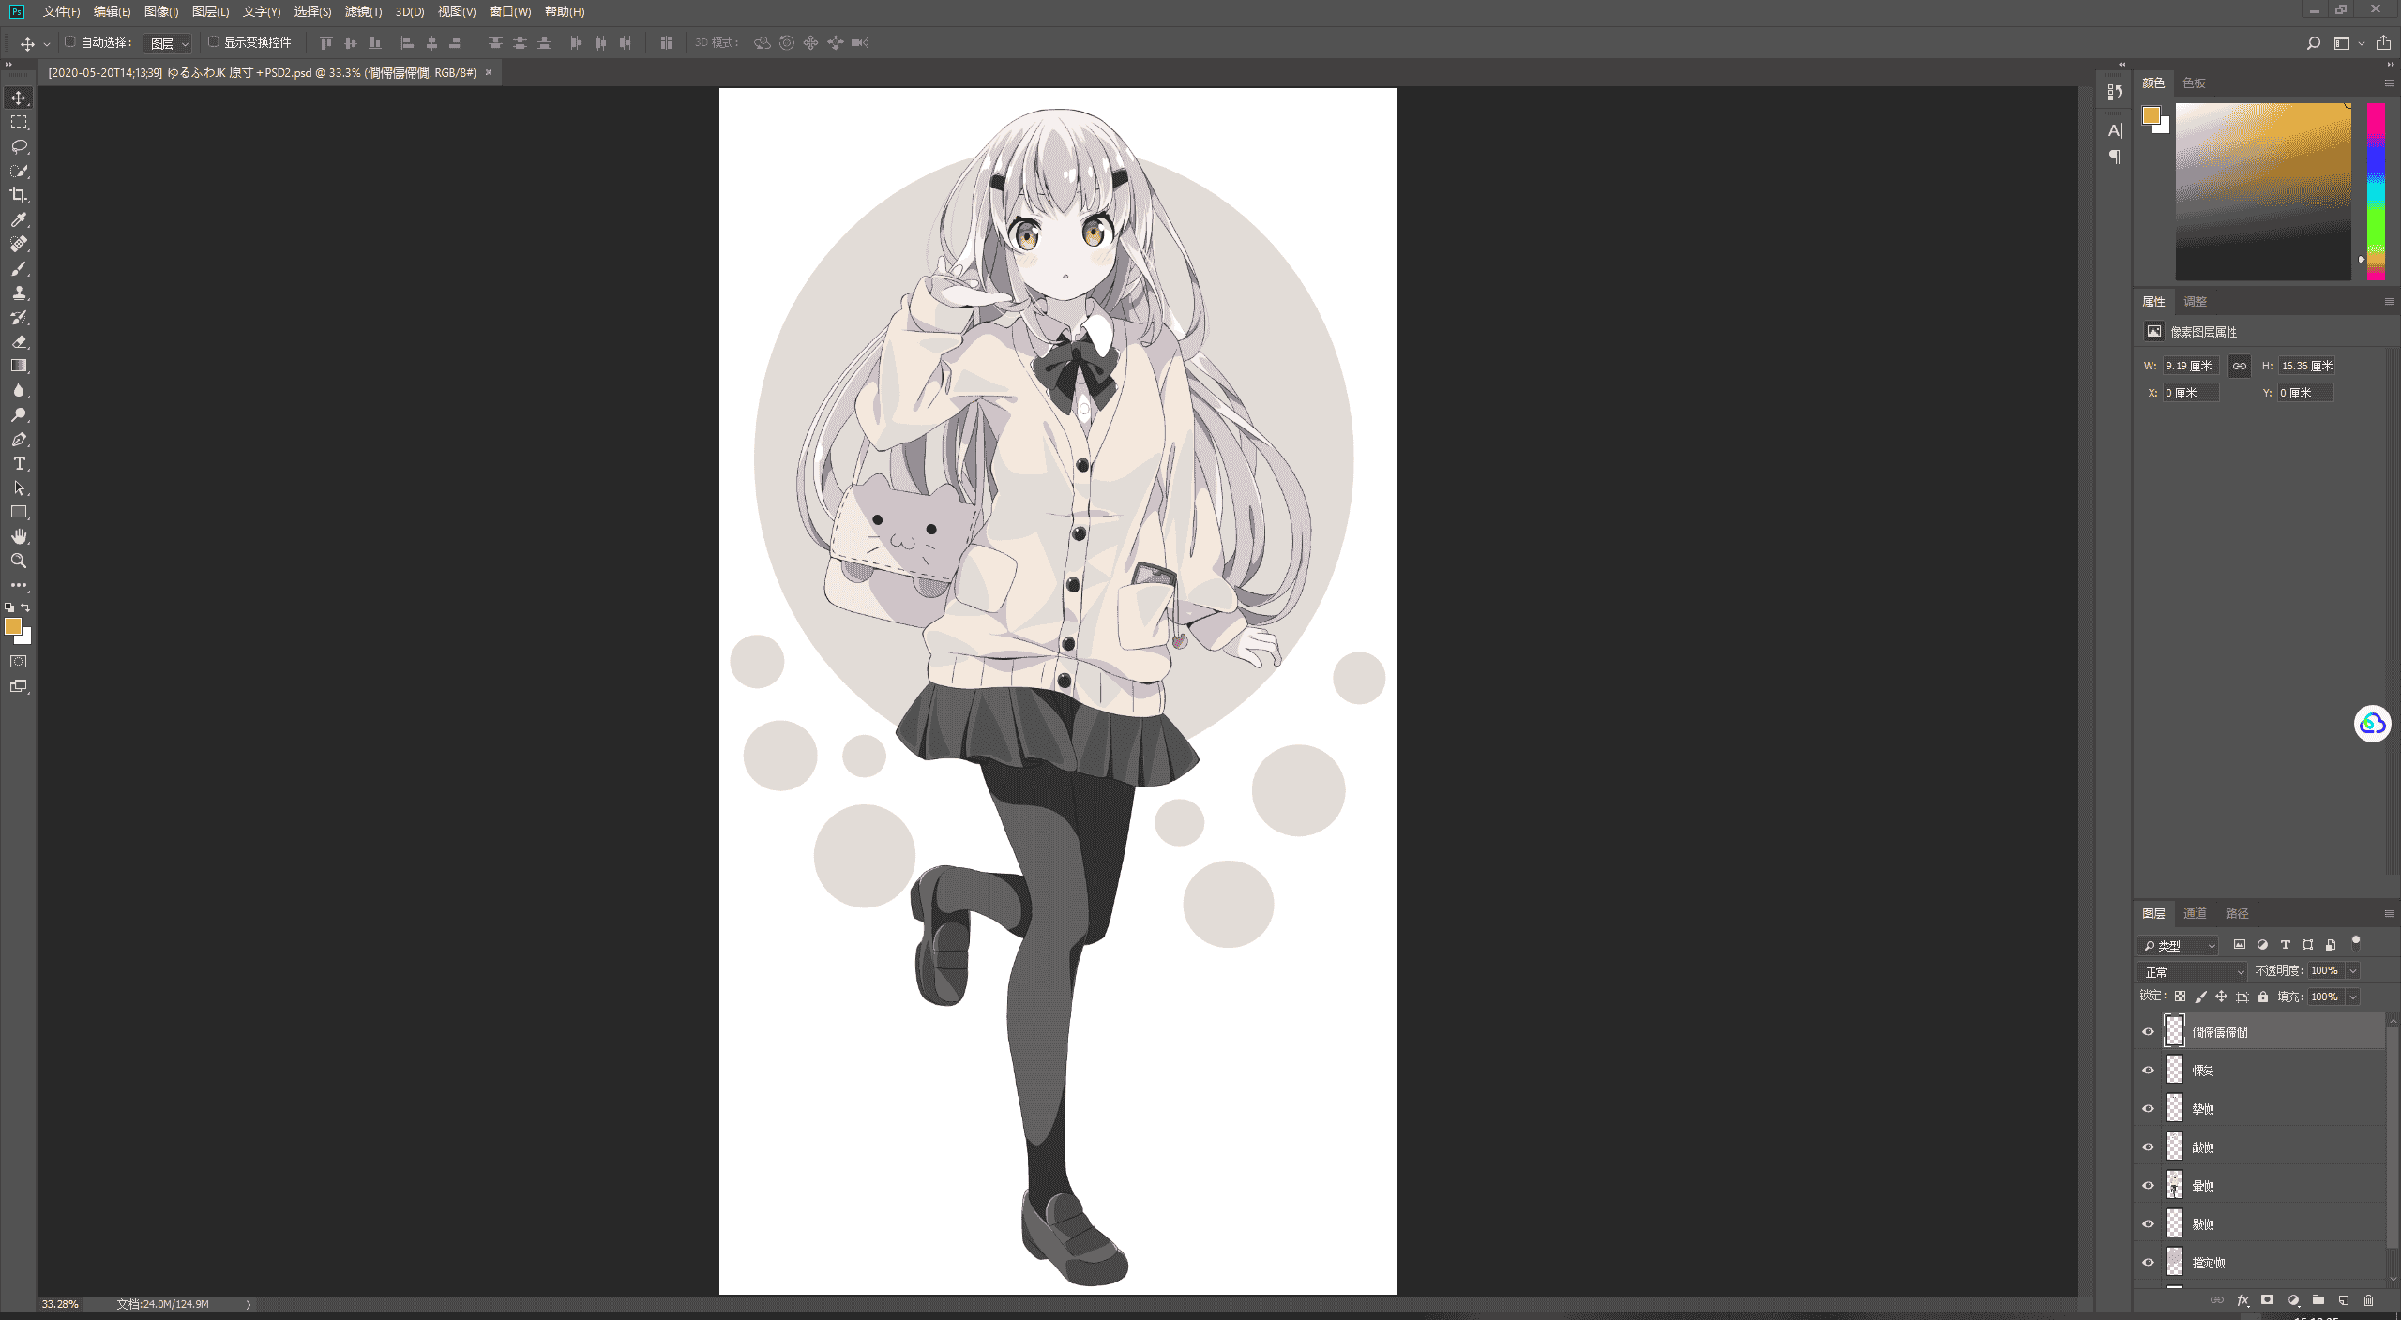Select the Lasso tool

pos(19,146)
